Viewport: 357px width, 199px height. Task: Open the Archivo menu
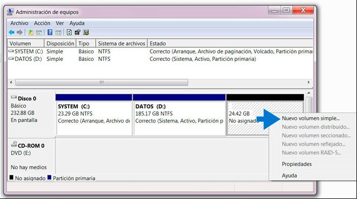[19, 23]
